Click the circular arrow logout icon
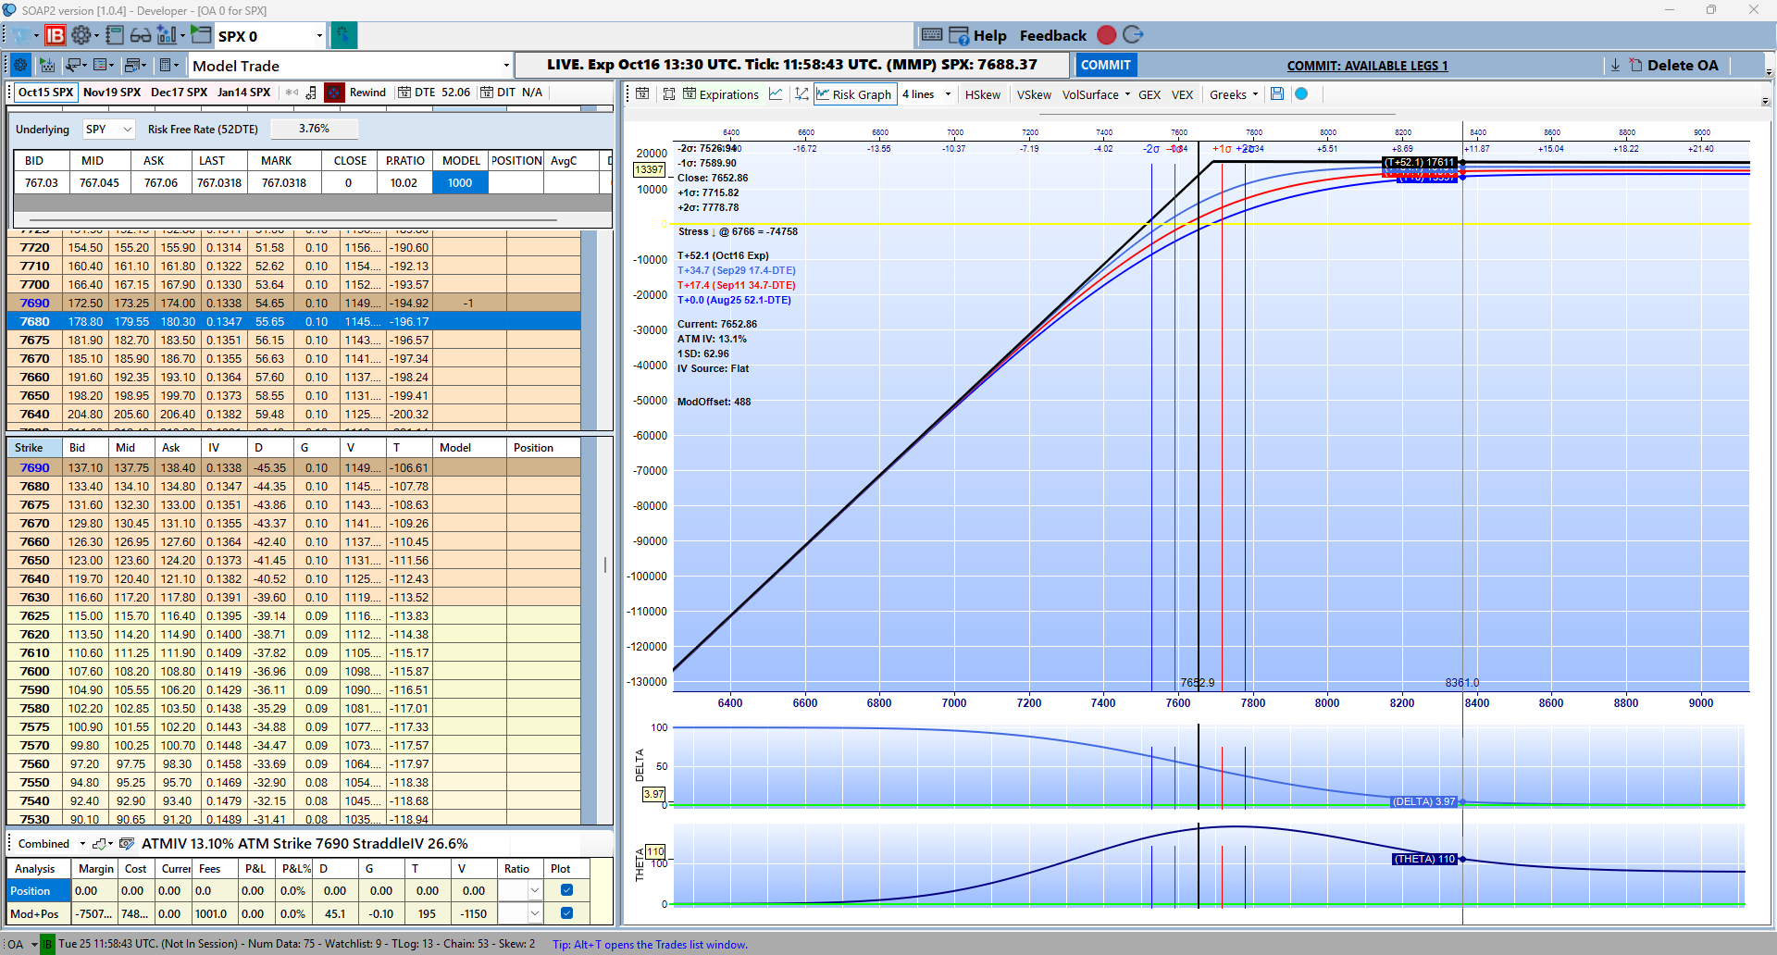The width and height of the screenshot is (1777, 955). (x=1133, y=35)
